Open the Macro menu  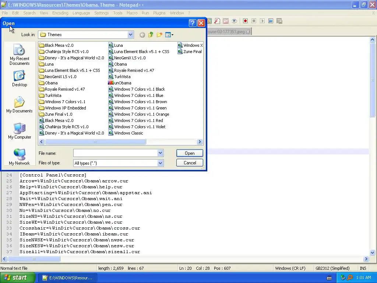click(132, 13)
